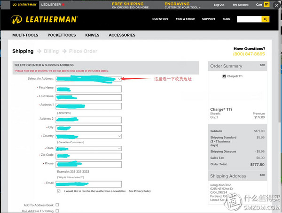Screen dimensions: 282x213
Task: Click the Email input field
Action: [x=89, y=184]
